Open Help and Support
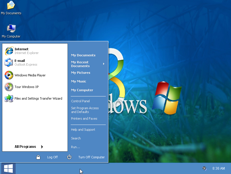This screenshot has width=231, height=174. 83,130
